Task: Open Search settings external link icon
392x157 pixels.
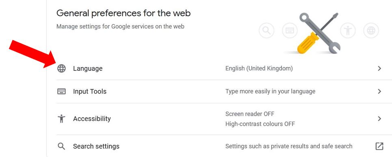Action: [x=379, y=146]
